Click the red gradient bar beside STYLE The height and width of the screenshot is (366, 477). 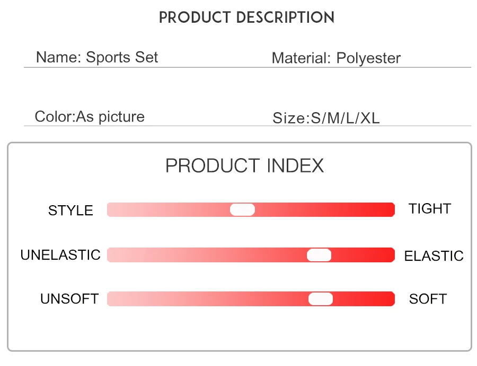[x=170, y=209]
